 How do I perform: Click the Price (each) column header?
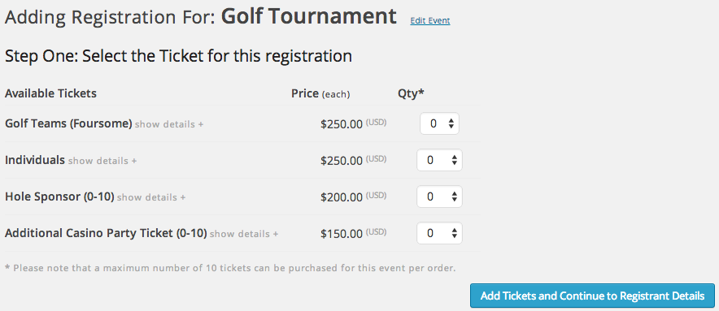tap(320, 94)
